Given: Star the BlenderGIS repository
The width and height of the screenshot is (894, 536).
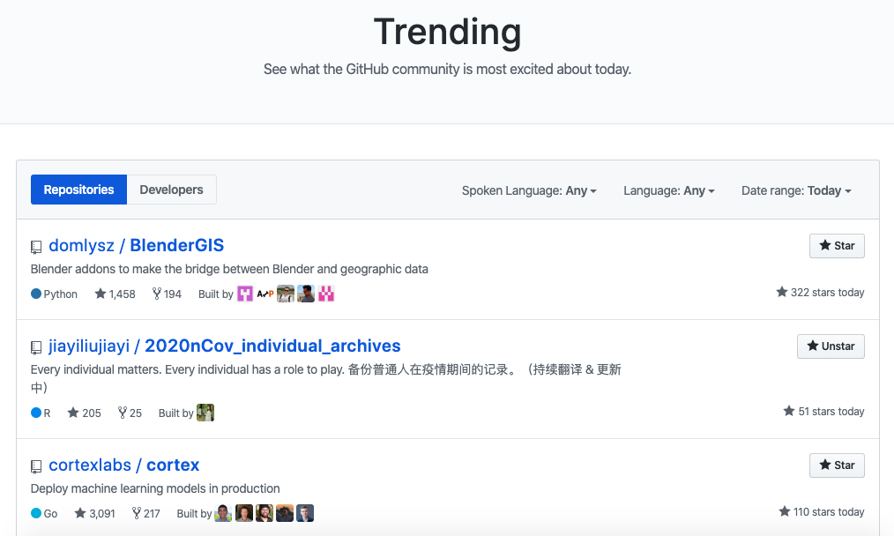Looking at the screenshot, I should (x=837, y=246).
